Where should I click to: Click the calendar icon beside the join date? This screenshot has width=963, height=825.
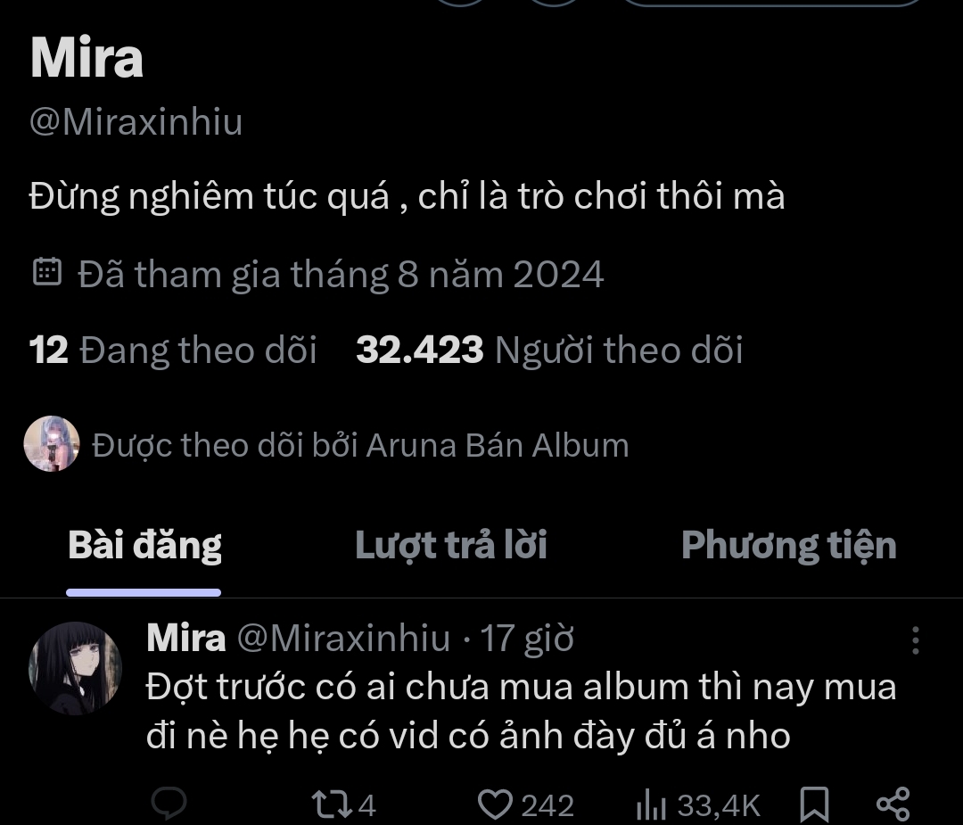[x=46, y=272]
